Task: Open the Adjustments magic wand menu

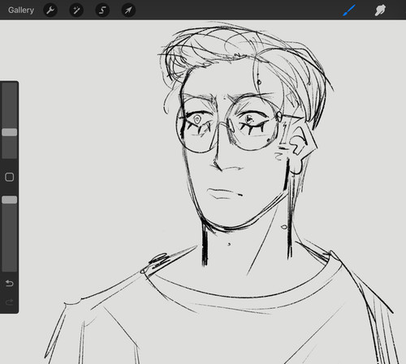Action: click(x=76, y=11)
